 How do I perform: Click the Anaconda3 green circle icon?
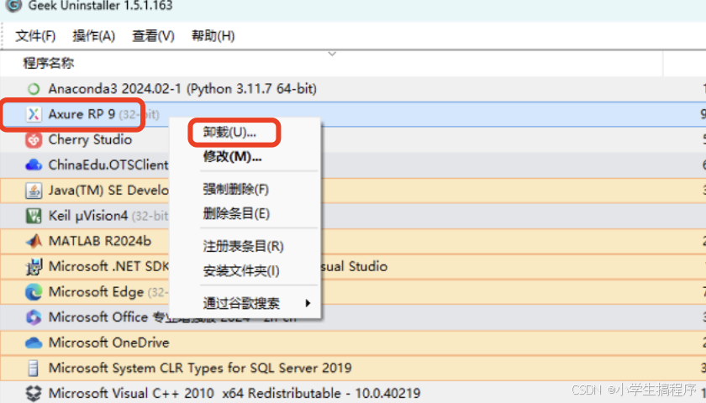click(x=34, y=89)
